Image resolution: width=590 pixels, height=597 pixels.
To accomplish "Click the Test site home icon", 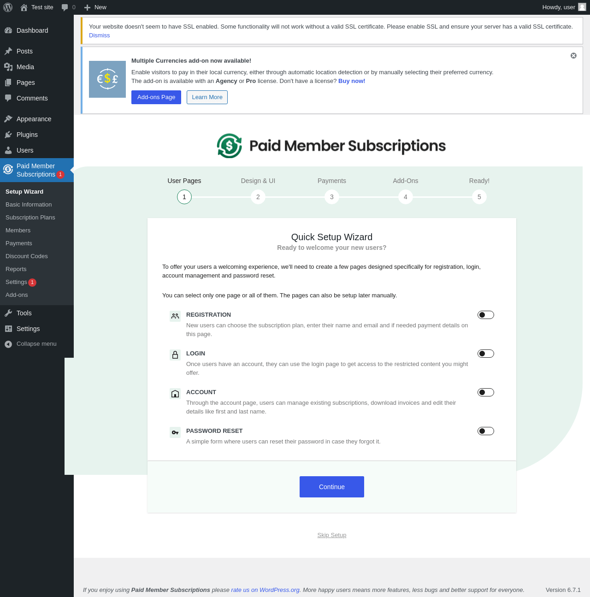I will (x=24, y=7).
